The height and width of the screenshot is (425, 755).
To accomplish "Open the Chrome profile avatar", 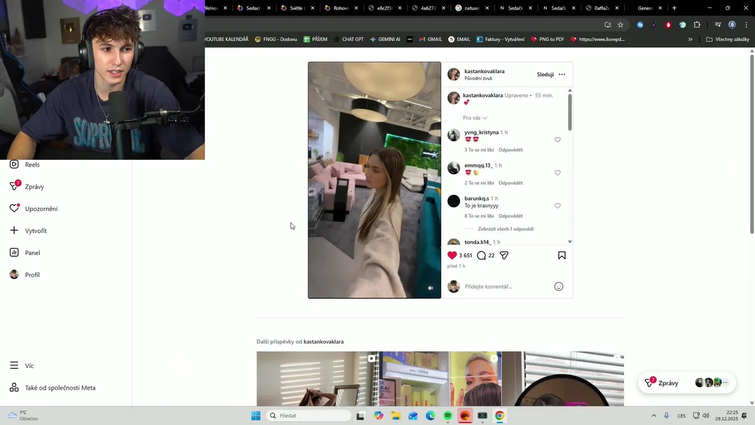I will (x=732, y=25).
